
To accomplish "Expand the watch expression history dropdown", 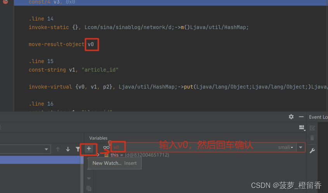I will pyautogui.click(x=300, y=147).
